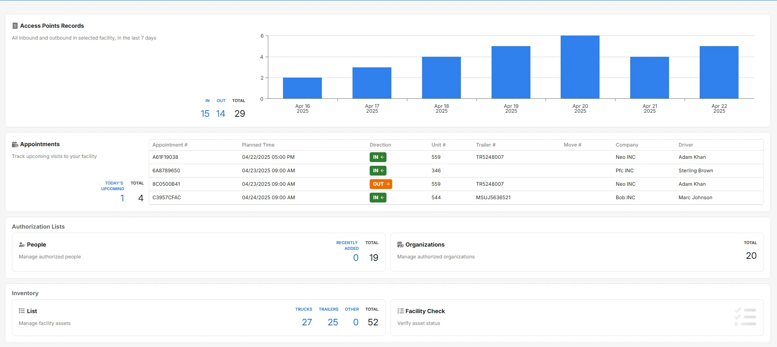Open the inventory List card

point(199,318)
